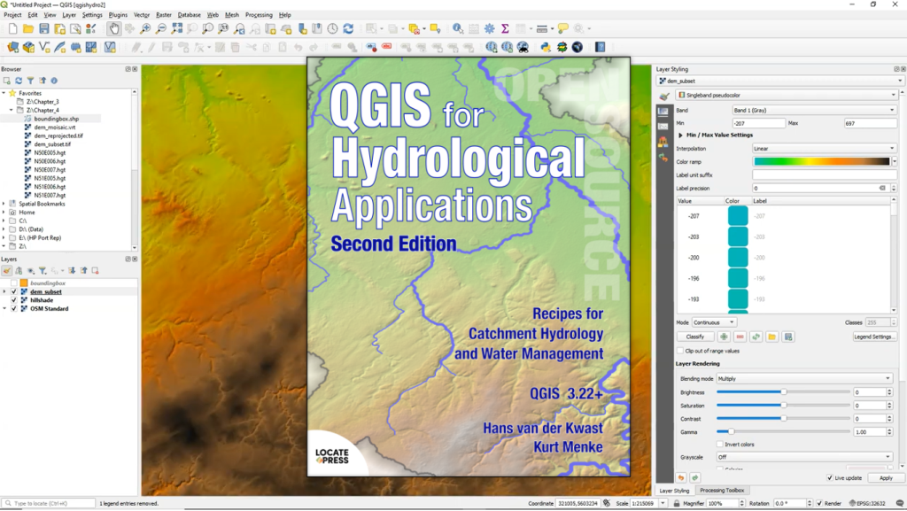Hide the hillshade layer
Viewport: 907px width, 511px height.
tap(13, 300)
